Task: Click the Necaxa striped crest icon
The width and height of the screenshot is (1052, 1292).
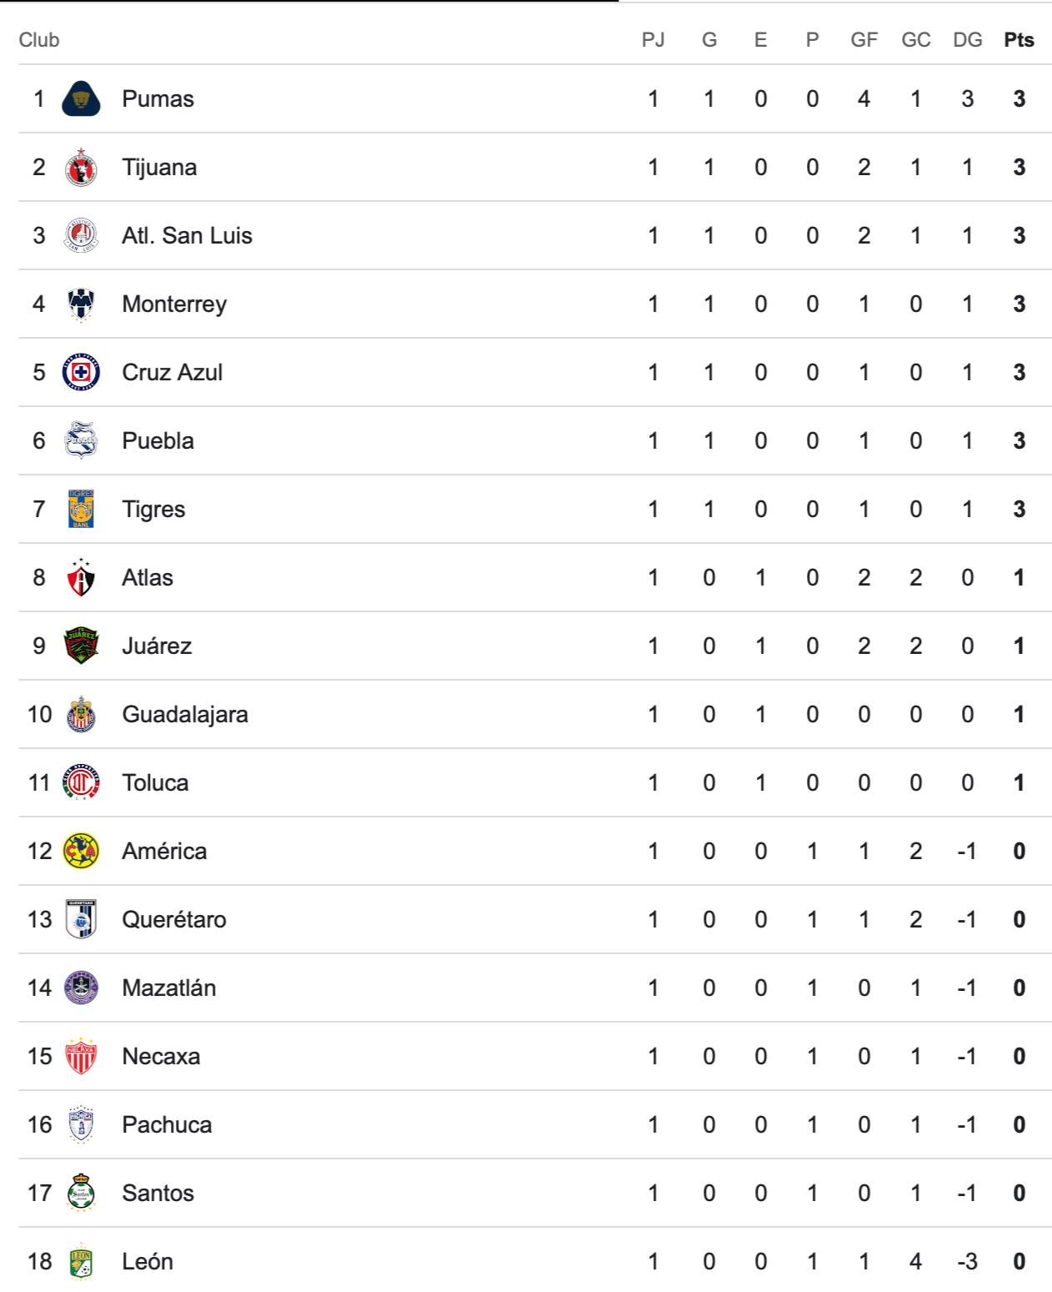Action: tap(81, 1056)
